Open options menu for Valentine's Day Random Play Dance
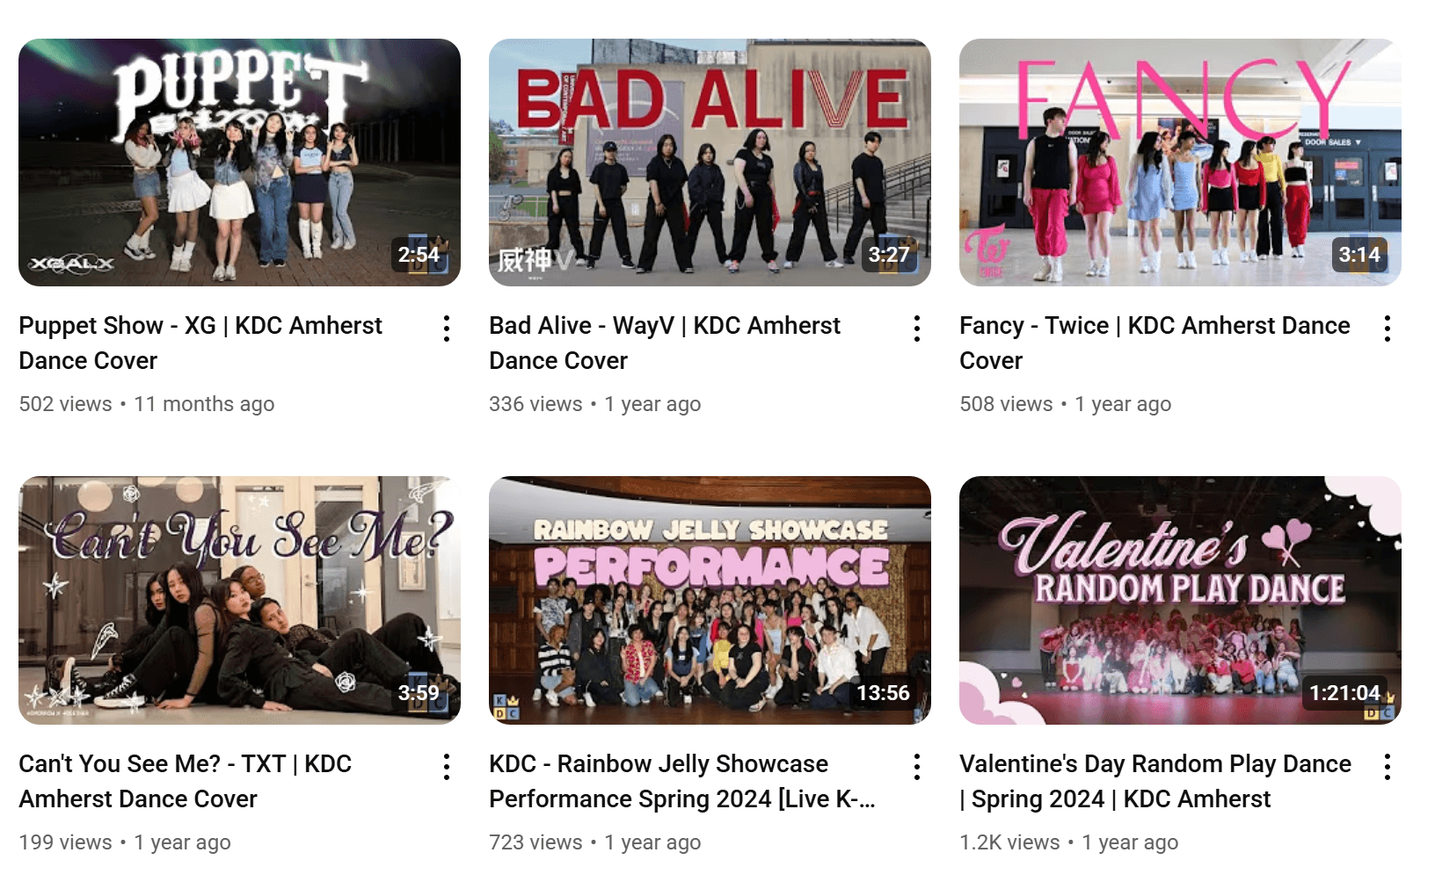Viewport: 1435px width, 896px height. click(1388, 767)
